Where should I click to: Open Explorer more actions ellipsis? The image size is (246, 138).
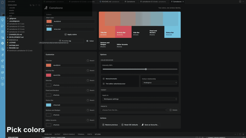tap(39, 2)
